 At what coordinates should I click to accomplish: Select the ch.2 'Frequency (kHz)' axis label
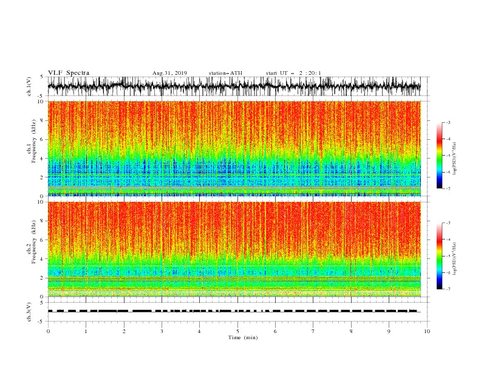(x=34, y=242)
